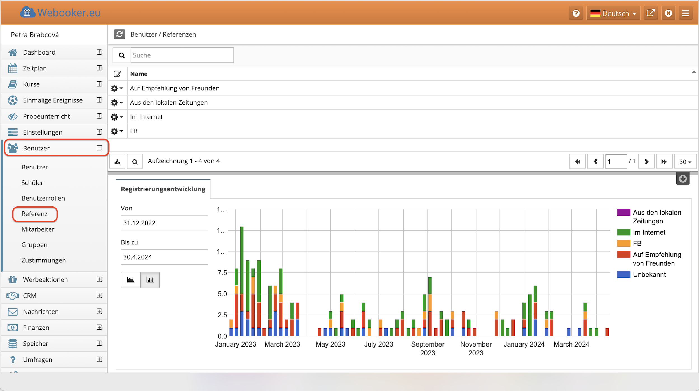This screenshot has height=391, width=699.
Task: Click the help question mark icon
Action: [576, 13]
